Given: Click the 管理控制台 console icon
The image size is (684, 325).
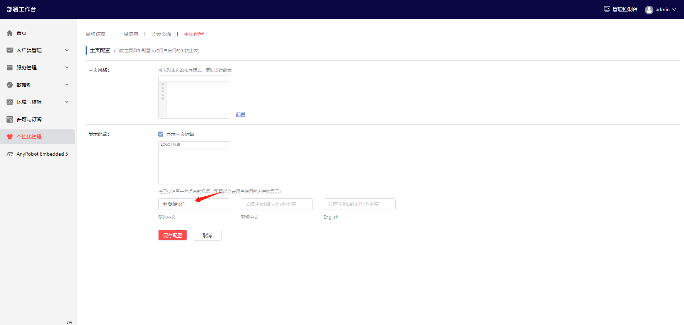Looking at the screenshot, I should coord(607,9).
